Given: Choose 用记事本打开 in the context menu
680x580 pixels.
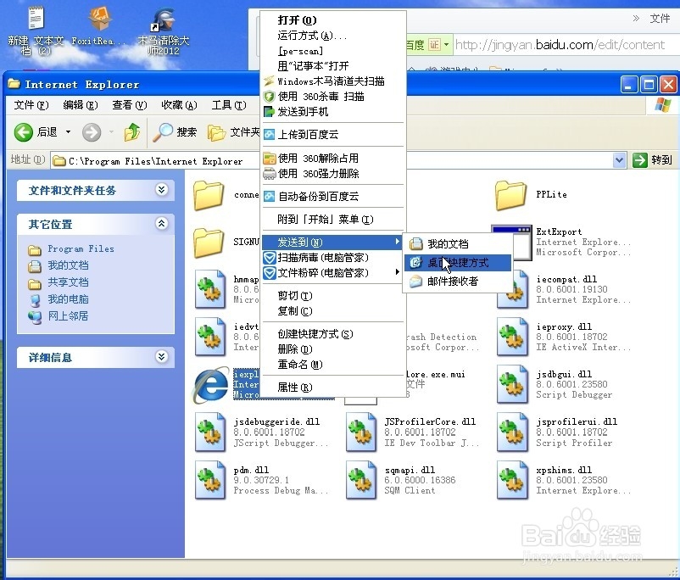Looking at the screenshot, I should 333,66.
